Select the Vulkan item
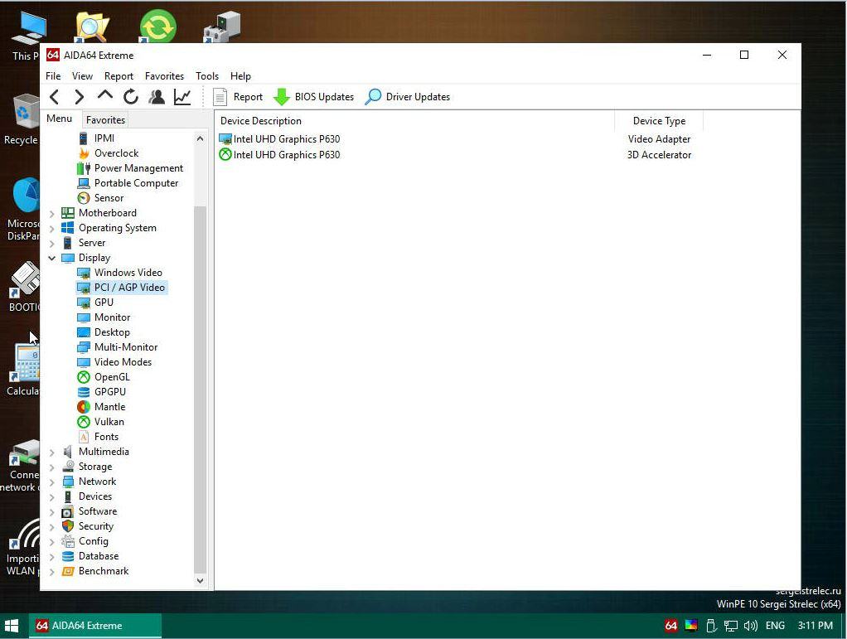This screenshot has height=639, width=847. tap(109, 422)
